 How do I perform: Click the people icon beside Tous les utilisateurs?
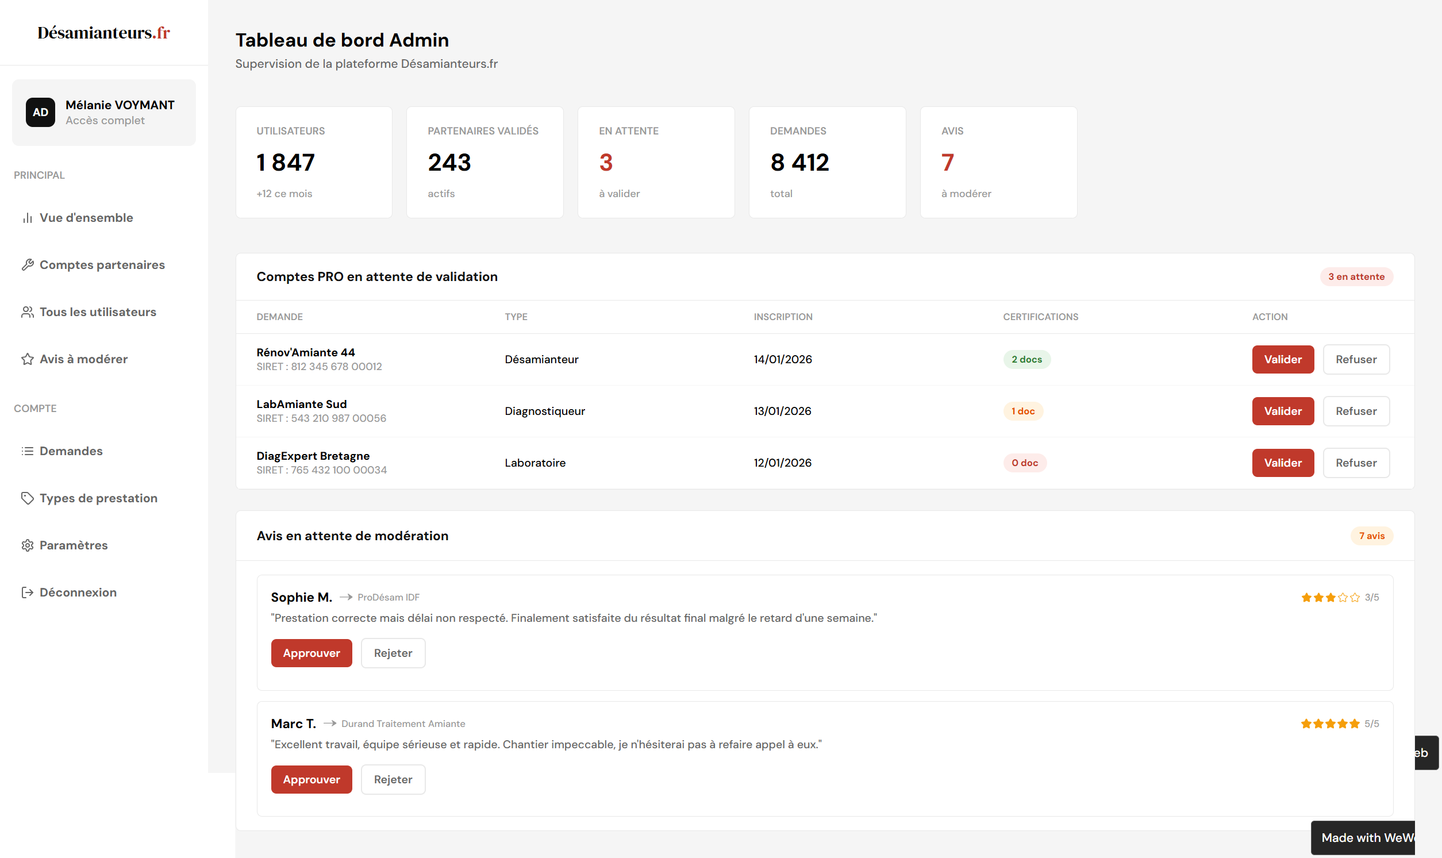coord(27,312)
